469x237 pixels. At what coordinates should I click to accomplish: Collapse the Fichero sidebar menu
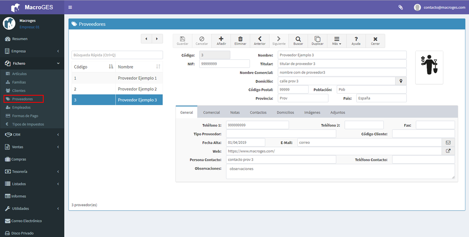pyautogui.click(x=32, y=63)
